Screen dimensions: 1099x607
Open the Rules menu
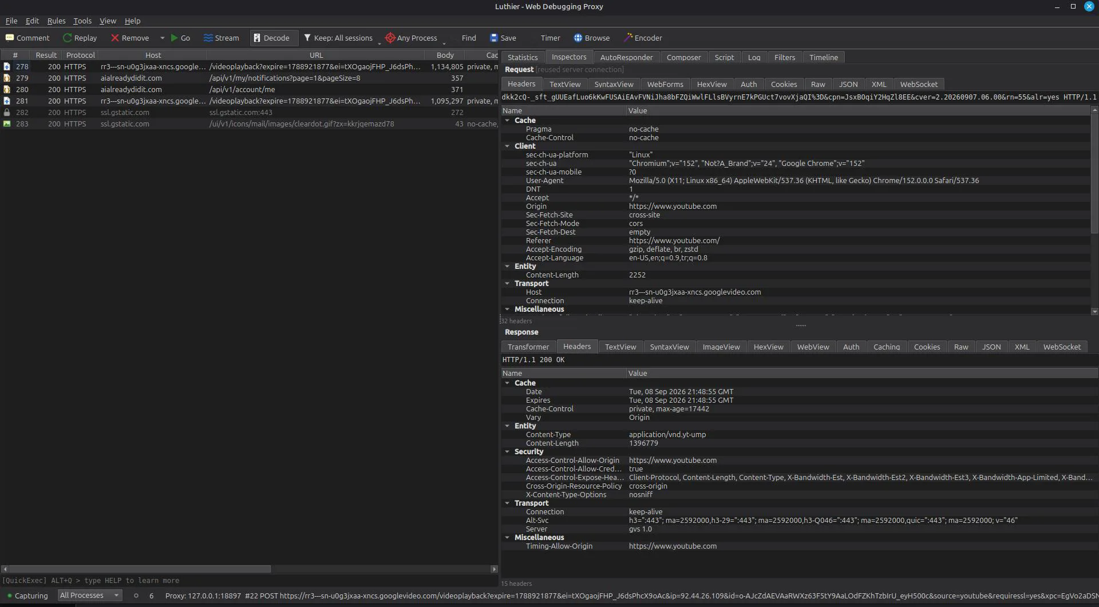tap(56, 21)
